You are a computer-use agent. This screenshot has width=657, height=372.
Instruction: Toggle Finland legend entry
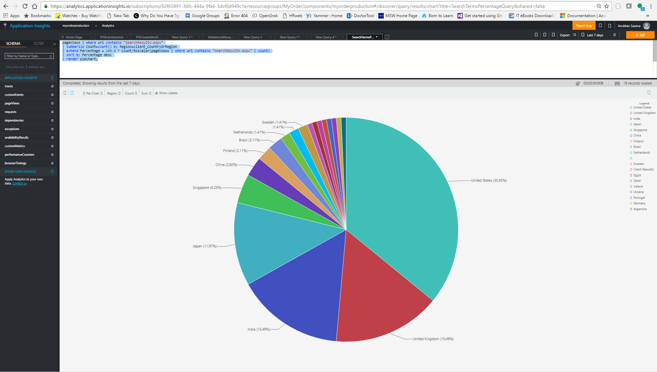point(636,141)
